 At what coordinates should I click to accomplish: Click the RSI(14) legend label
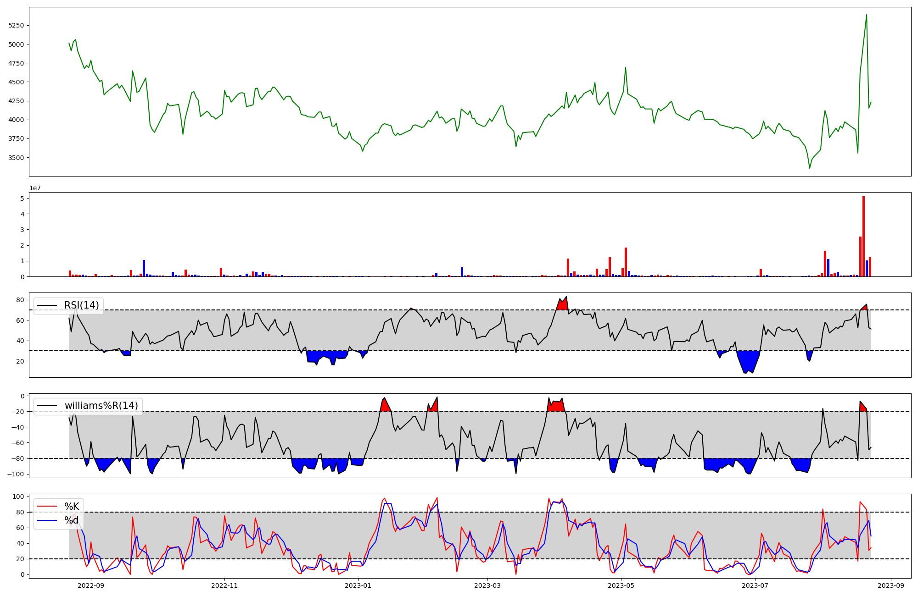click(81, 305)
